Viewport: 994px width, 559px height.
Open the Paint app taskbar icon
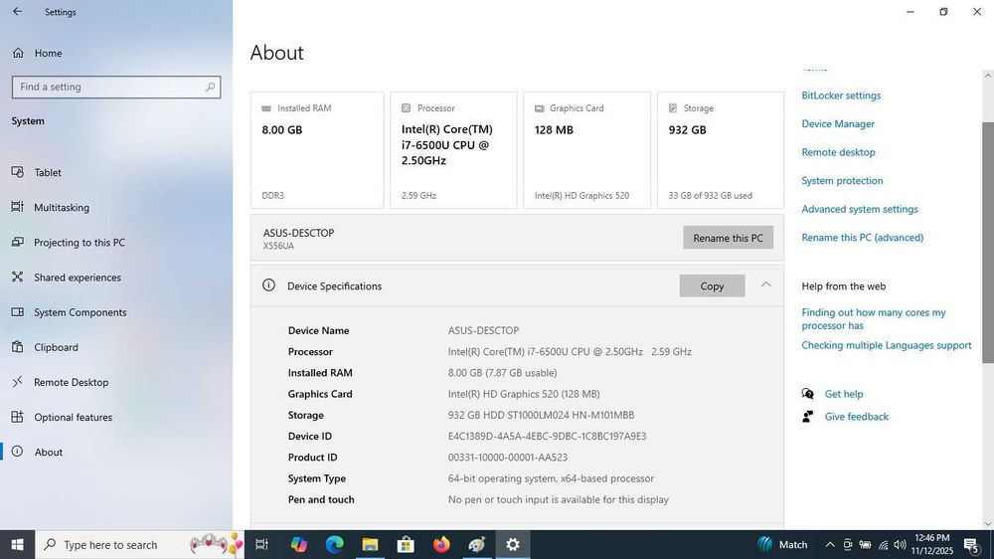[477, 544]
